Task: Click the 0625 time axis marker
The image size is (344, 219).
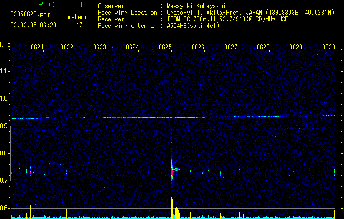Action: [x=165, y=47]
